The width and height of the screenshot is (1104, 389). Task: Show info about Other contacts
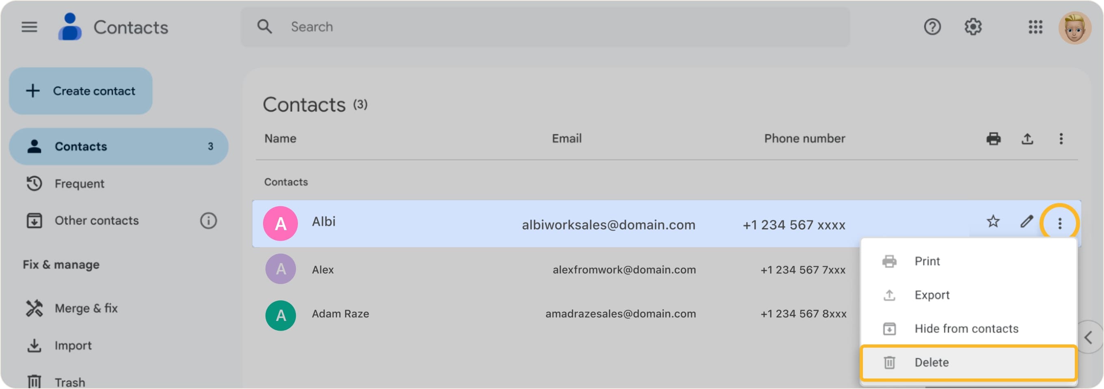coord(208,220)
